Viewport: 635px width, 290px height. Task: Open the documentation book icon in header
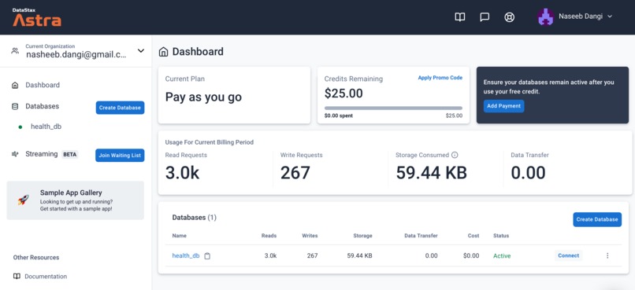(459, 17)
